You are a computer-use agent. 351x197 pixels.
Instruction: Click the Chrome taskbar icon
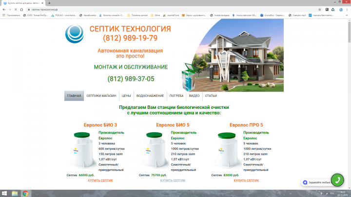point(25,194)
